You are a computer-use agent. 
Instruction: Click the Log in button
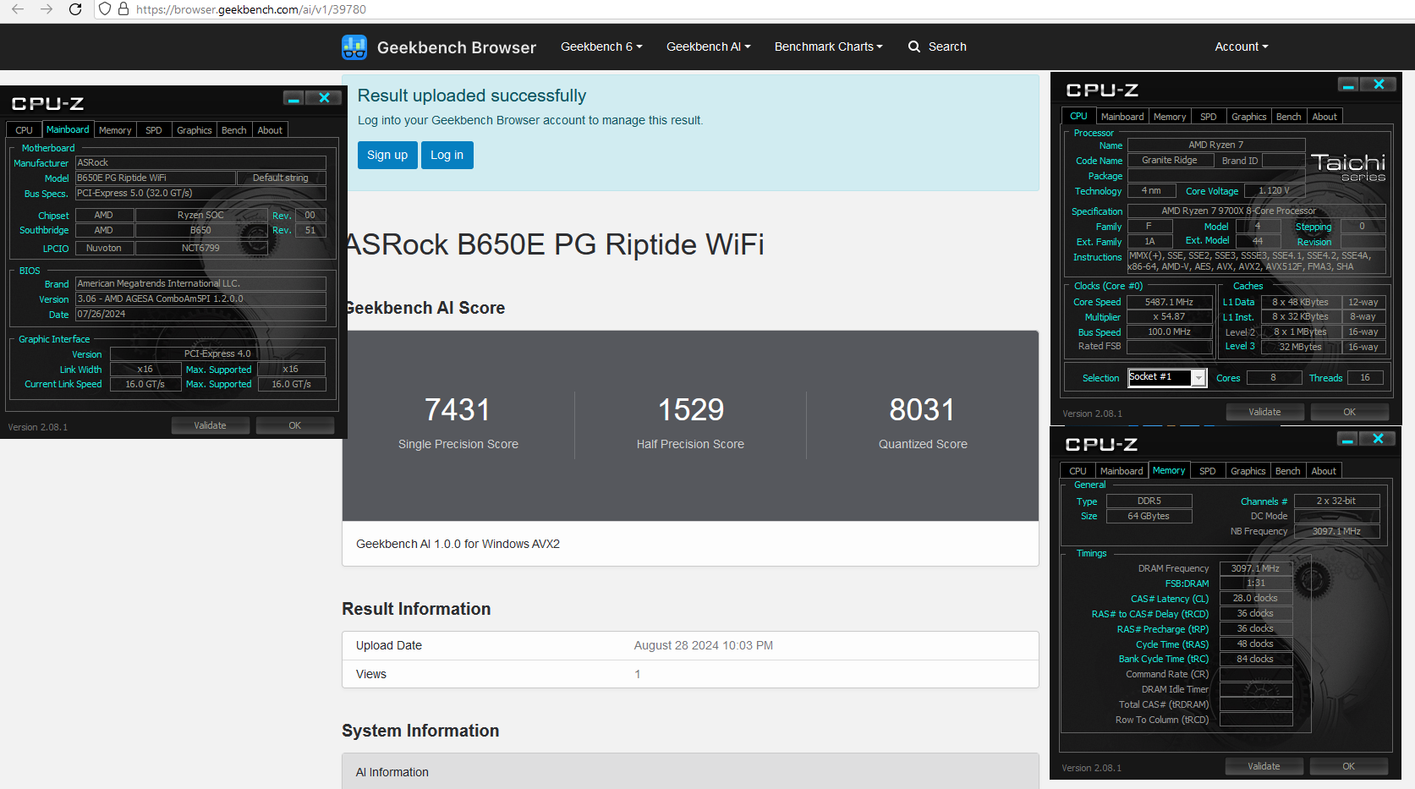coord(447,155)
